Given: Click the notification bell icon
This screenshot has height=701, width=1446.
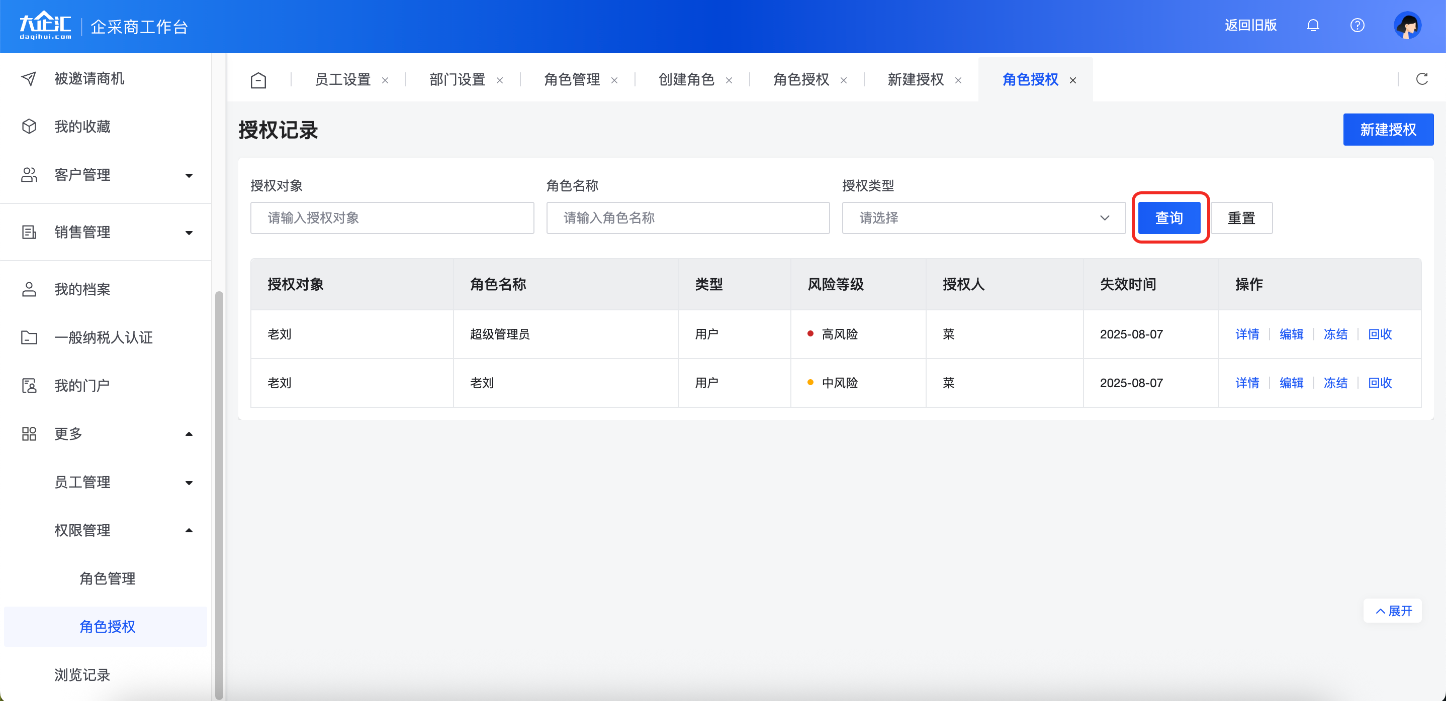Looking at the screenshot, I should pyautogui.click(x=1312, y=25).
